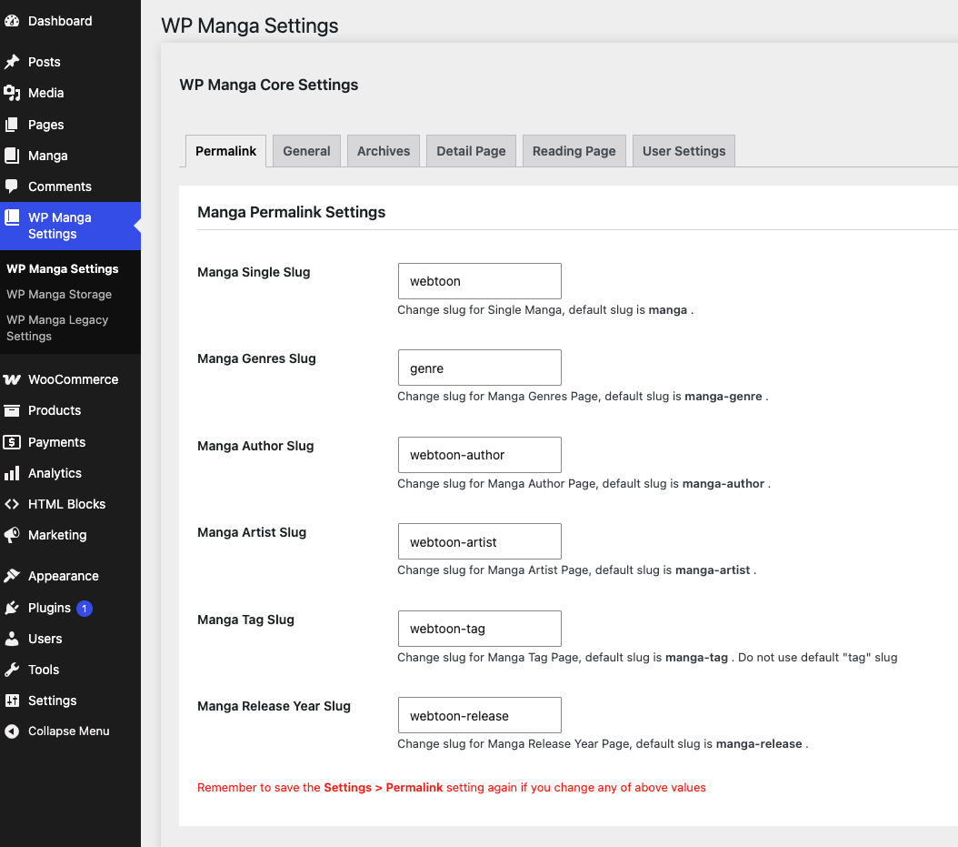This screenshot has height=847, width=958.
Task: Open the Media library menu
Action: [70, 93]
